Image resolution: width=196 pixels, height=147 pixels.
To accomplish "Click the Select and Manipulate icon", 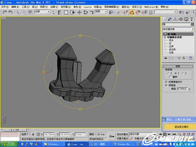I will [118, 12].
